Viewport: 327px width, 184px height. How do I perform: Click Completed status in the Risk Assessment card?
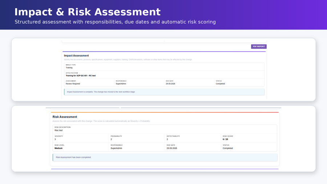click(x=228, y=148)
